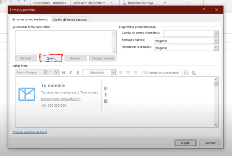
Task: Open Respuestas o reenvíos dropdown
Action: (216, 48)
